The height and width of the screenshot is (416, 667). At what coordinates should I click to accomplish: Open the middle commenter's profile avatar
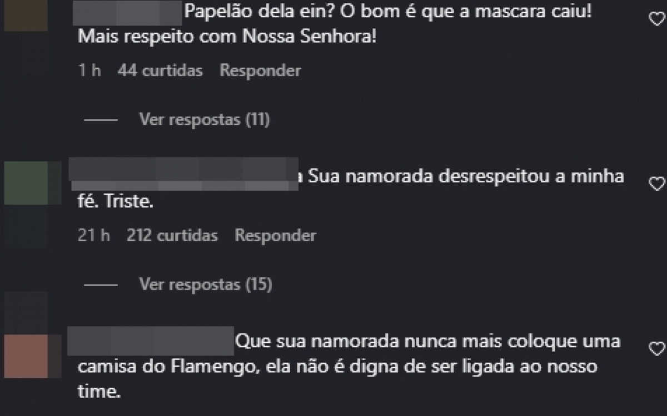coord(26,183)
